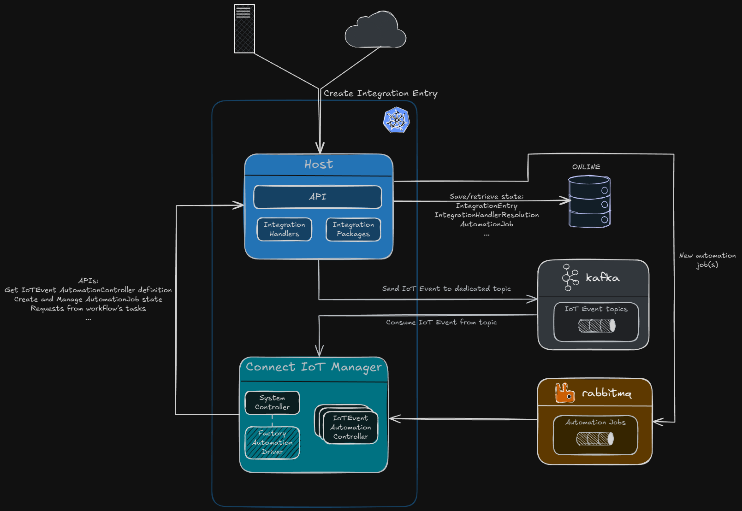
Task: Click the IntegrationEntry text line
Action: (487, 206)
